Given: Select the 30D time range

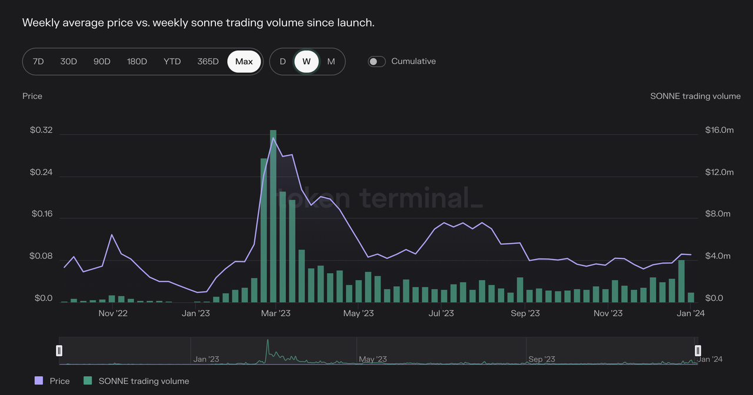Looking at the screenshot, I should click(68, 61).
